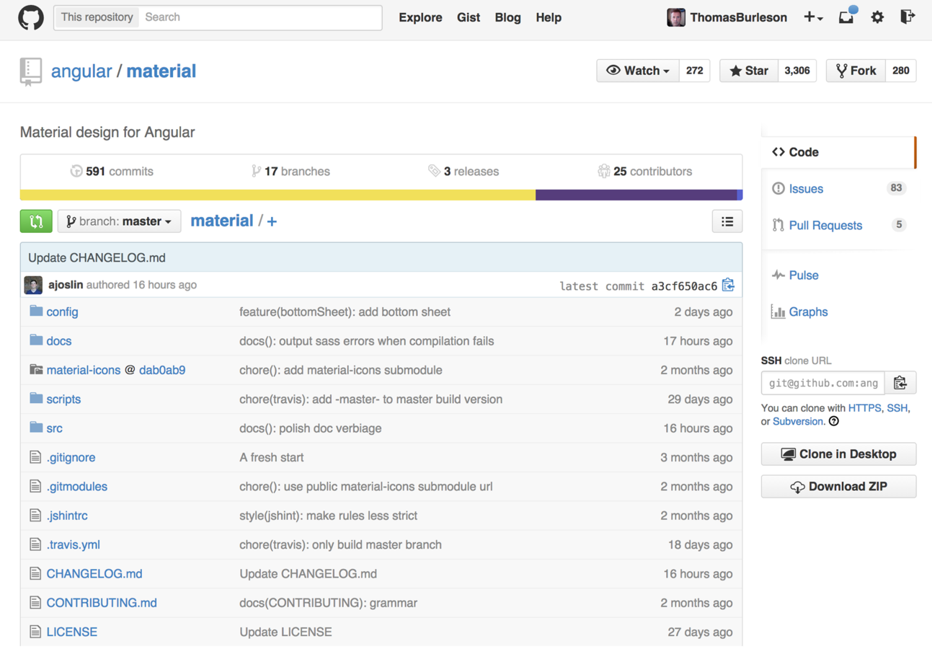Click the material-icons submodule icon
The width and height of the screenshot is (932, 649).
[36, 370]
